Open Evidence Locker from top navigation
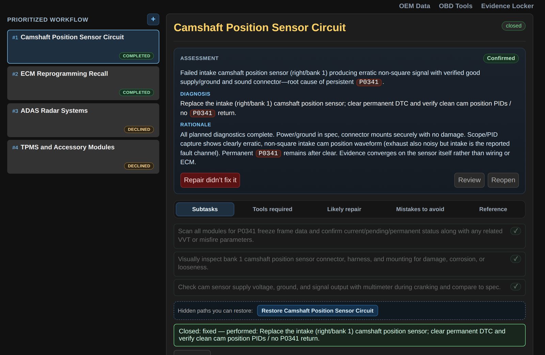The image size is (545, 355). tap(507, 6)
